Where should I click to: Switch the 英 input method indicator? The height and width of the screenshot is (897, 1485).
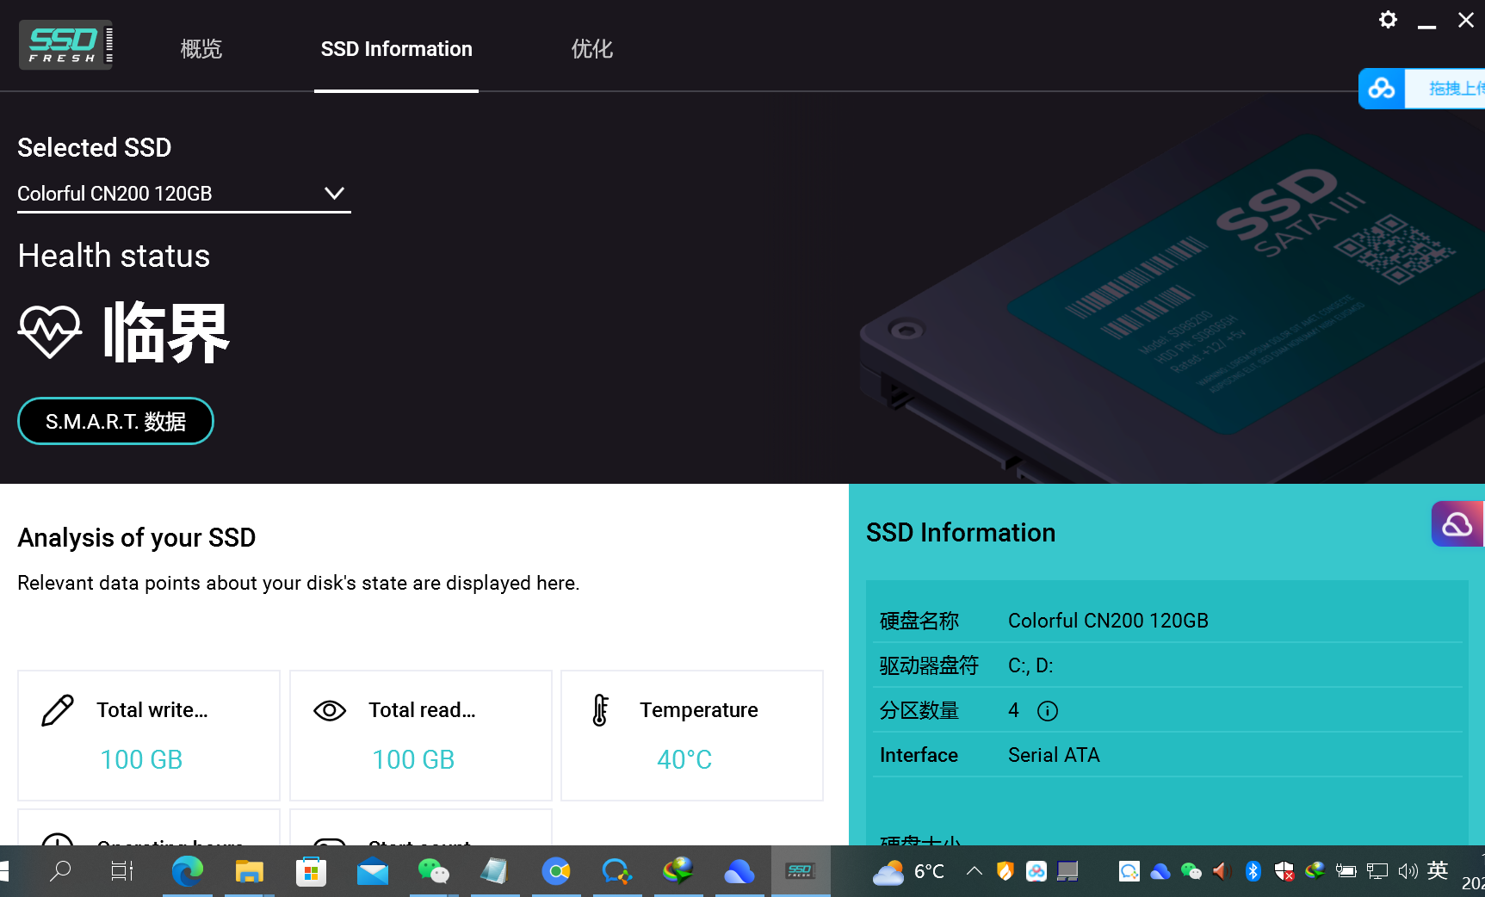pos(1438,870)
